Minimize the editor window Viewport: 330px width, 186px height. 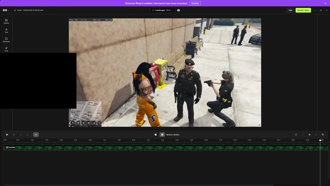tap(315, 10)
